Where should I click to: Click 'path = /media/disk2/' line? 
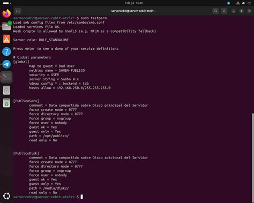coord(49,188)
